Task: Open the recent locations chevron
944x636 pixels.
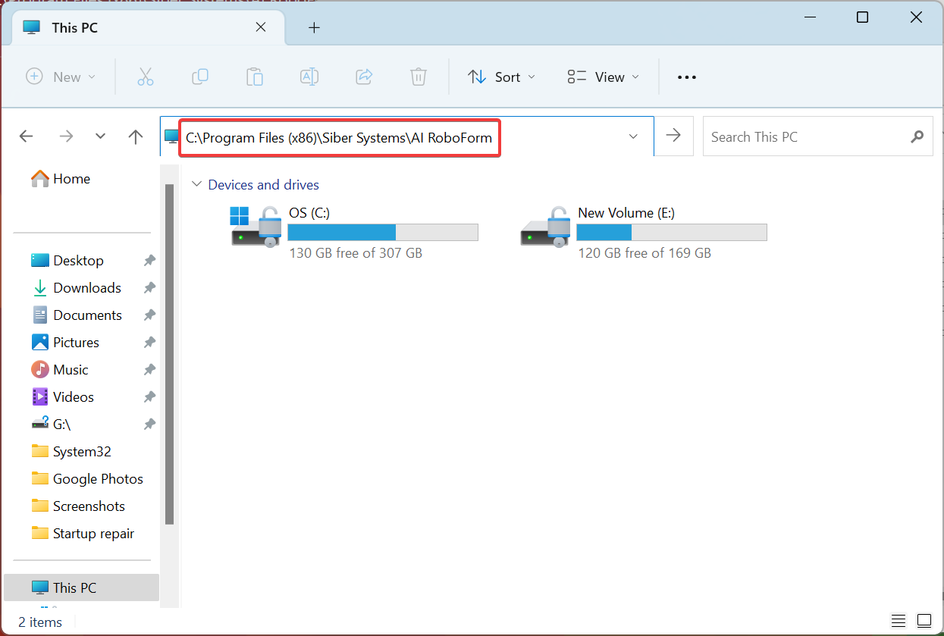Action: click(101, 136)
